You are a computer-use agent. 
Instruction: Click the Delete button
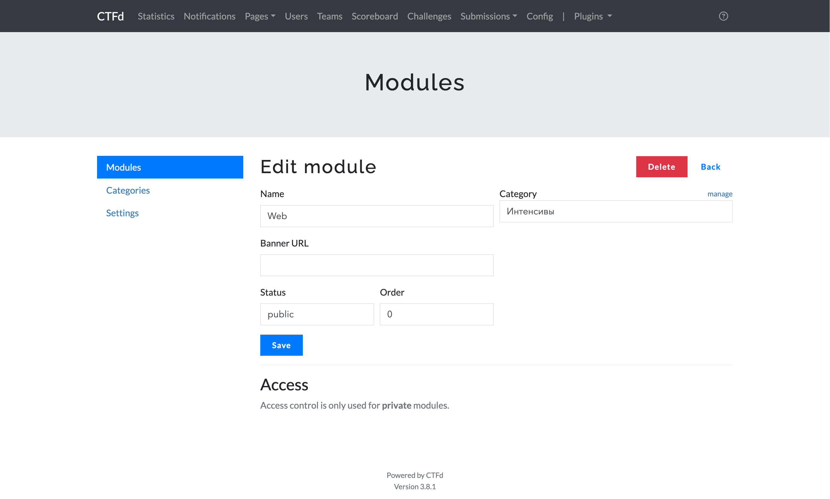click(661, 167)
